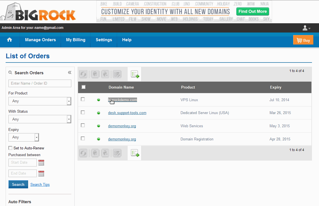The width and height of the screenshot is (319, 206).
Task: Click the Mar 26, 2015 expiry cell
Action: click(x=280, y=113)
